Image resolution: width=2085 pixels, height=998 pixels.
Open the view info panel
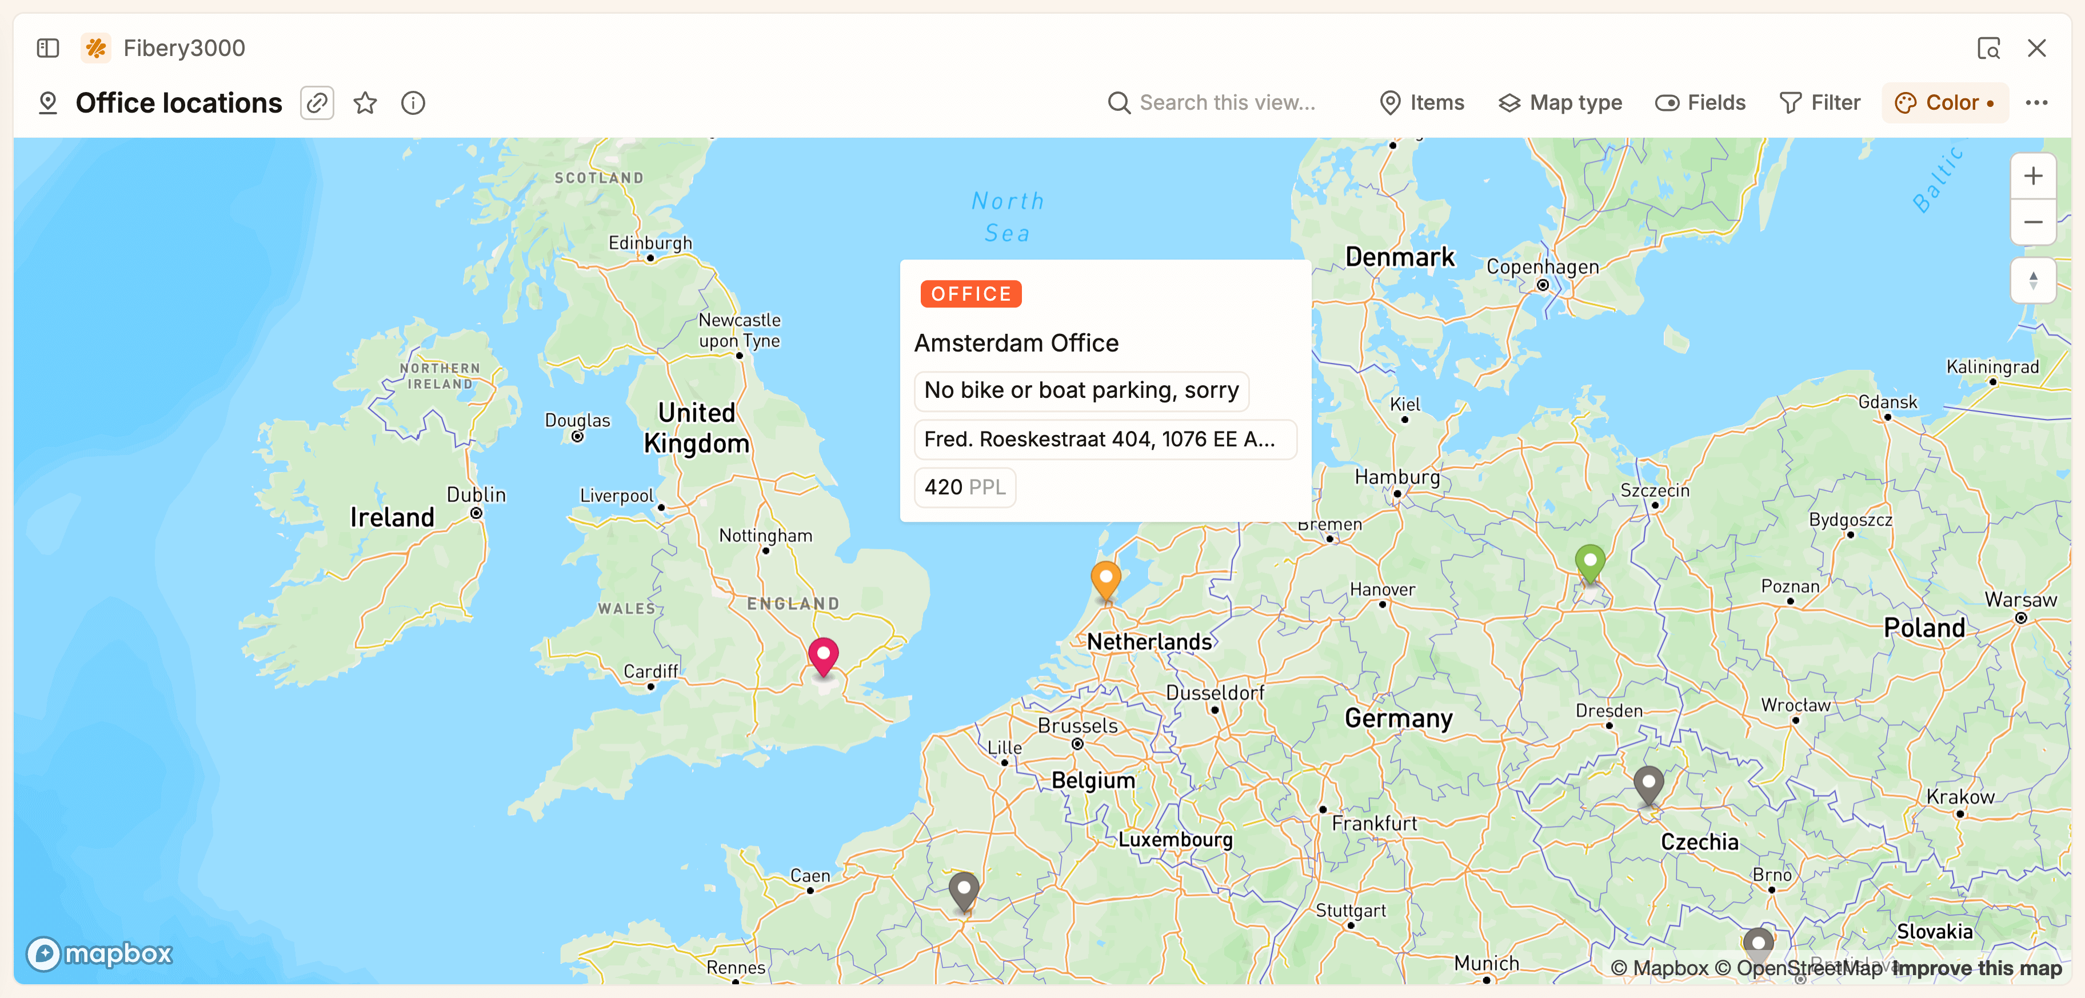(413, 103)
